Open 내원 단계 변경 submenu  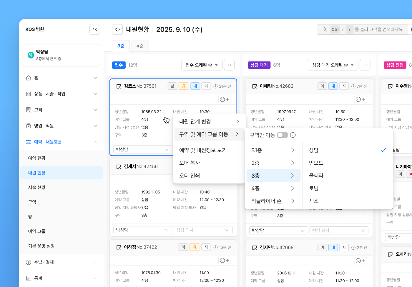(209, 121)
